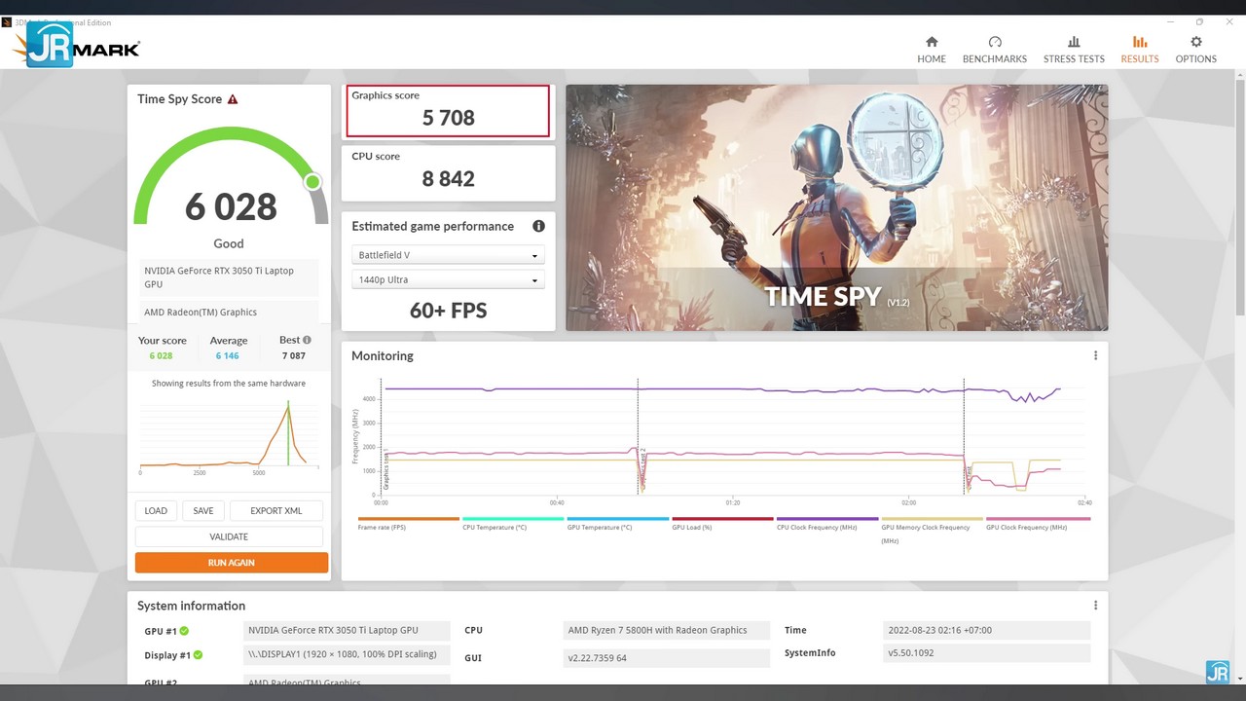Click the GPU Temperature legend color bar

point(617,519)
